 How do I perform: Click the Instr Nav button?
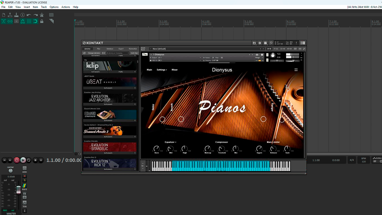pos(134,53)
